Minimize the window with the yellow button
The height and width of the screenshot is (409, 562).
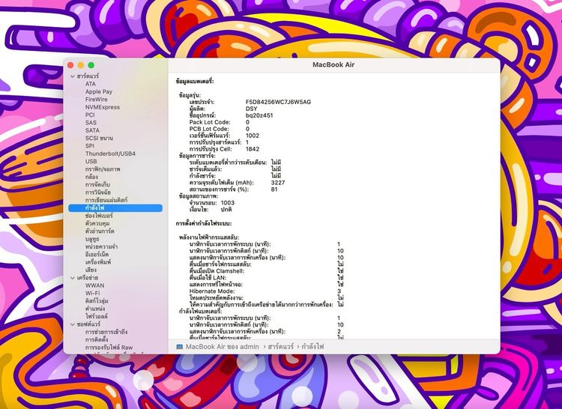point(81,66)
